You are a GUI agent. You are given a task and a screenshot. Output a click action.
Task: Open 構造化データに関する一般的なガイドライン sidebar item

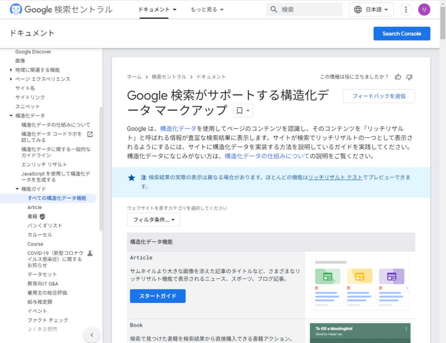point(56,152)
